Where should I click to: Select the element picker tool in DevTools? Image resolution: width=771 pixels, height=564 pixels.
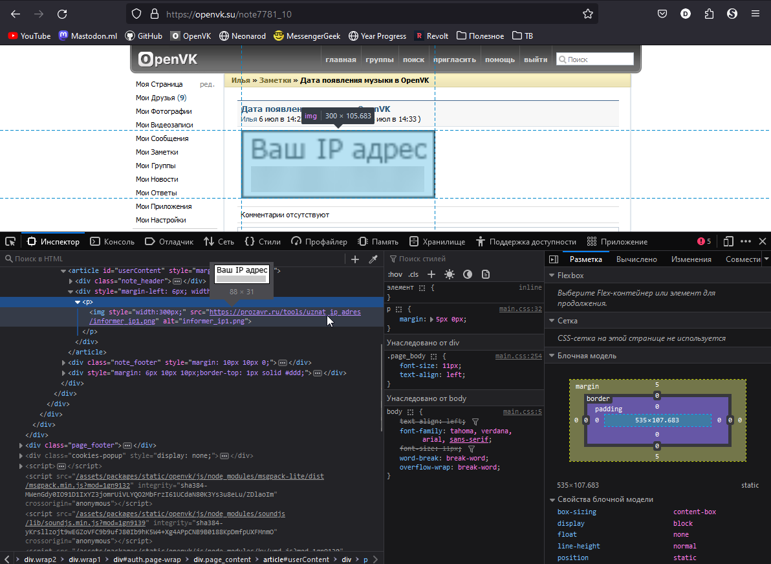tap(10, 241)
